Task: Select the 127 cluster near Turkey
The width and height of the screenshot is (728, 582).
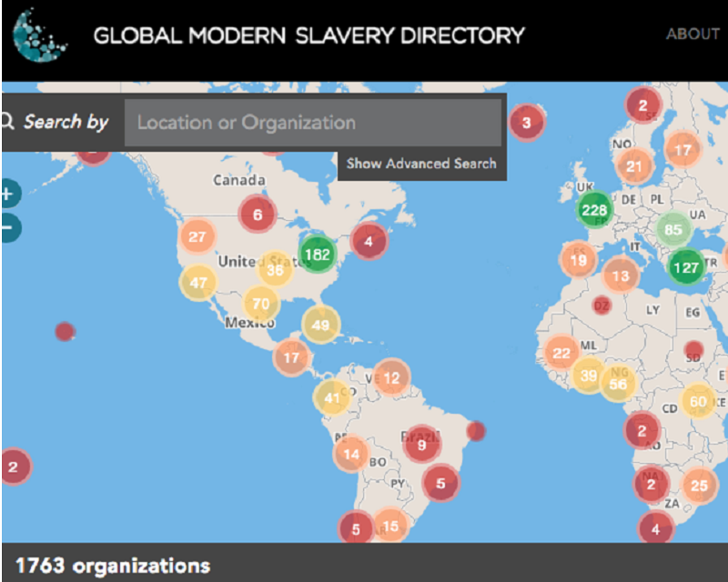Action: [x=688, y=266]
